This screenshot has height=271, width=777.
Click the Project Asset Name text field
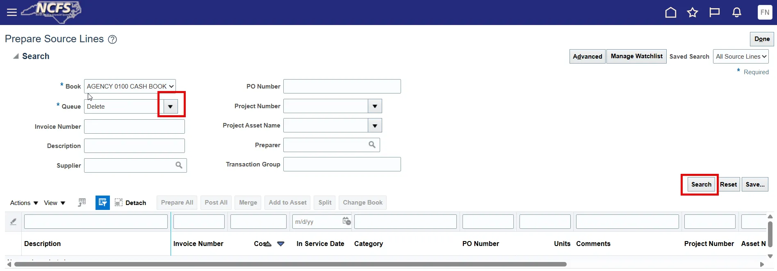coord(326,125)
